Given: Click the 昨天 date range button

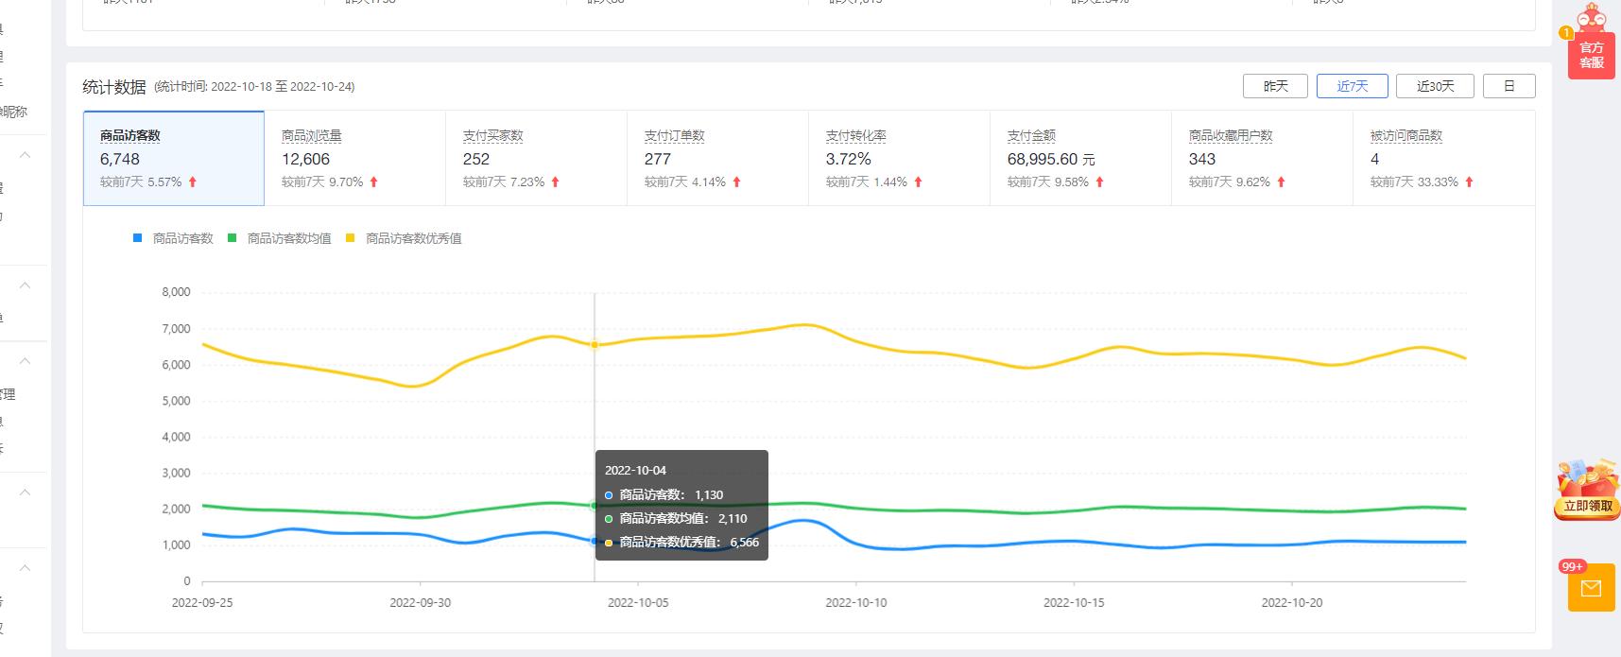Looking at the screenshot, I should [1275, 86].
